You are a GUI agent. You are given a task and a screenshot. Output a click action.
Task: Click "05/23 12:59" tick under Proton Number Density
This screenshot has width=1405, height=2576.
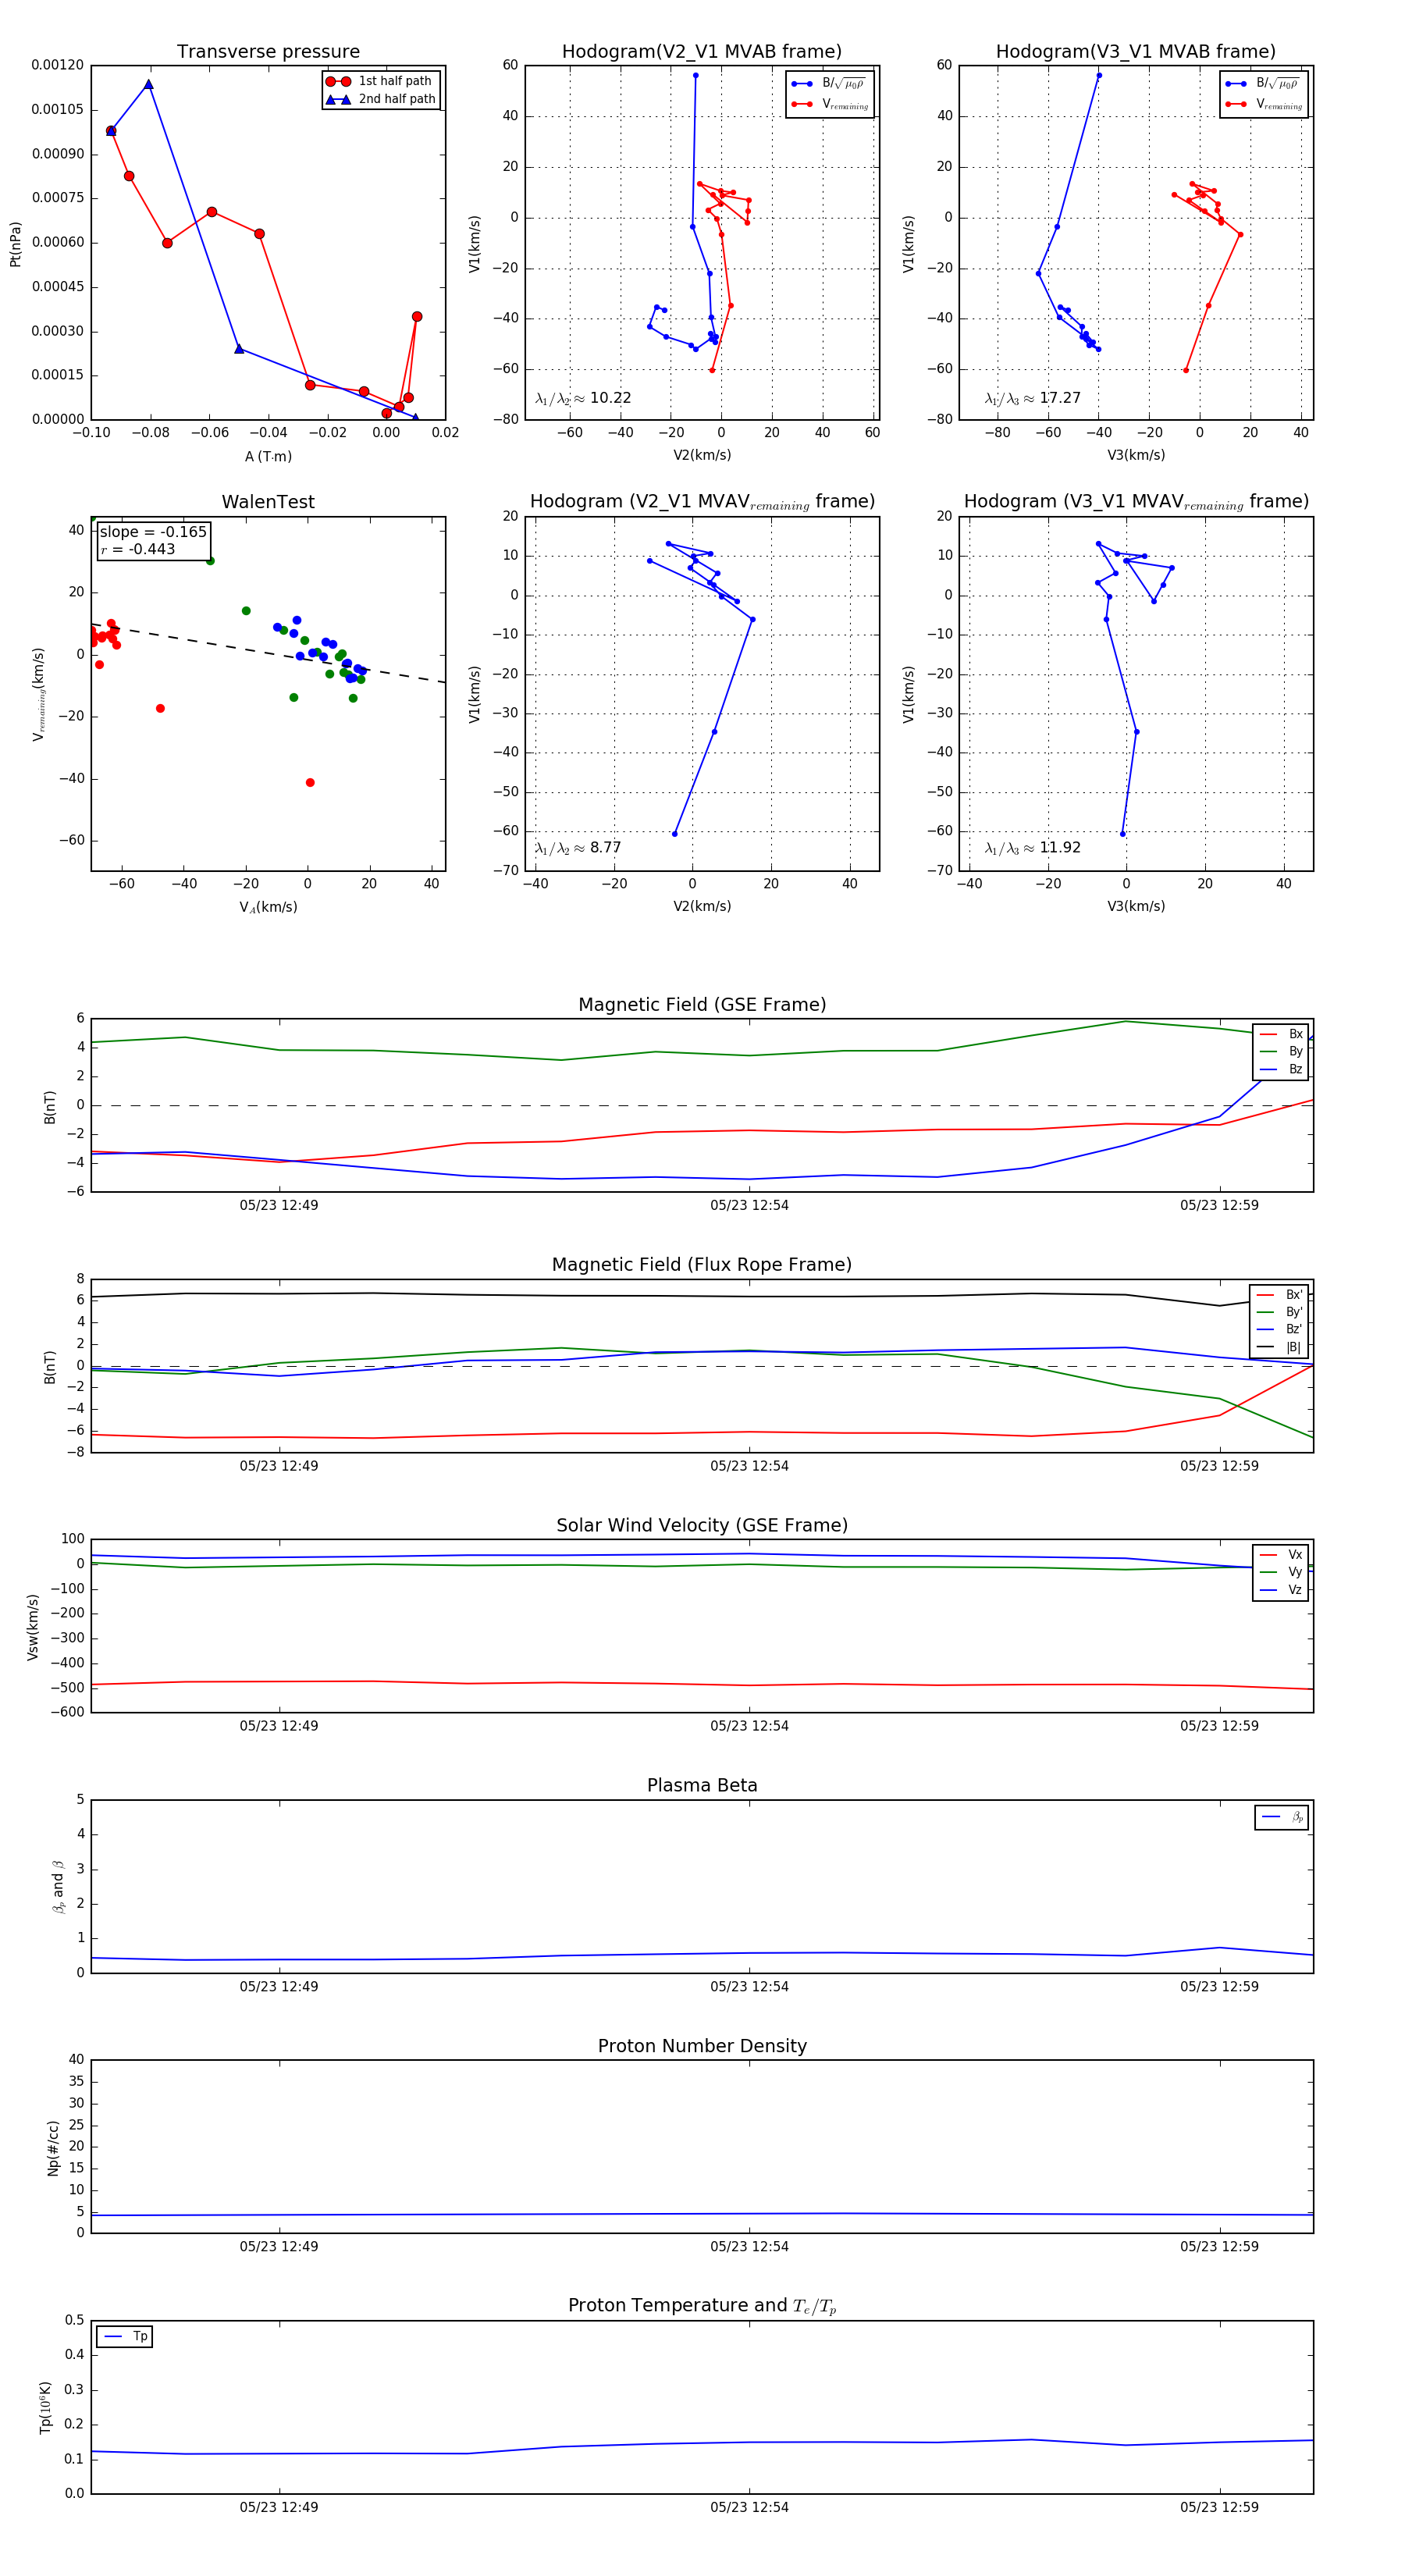[1219, 2247]
